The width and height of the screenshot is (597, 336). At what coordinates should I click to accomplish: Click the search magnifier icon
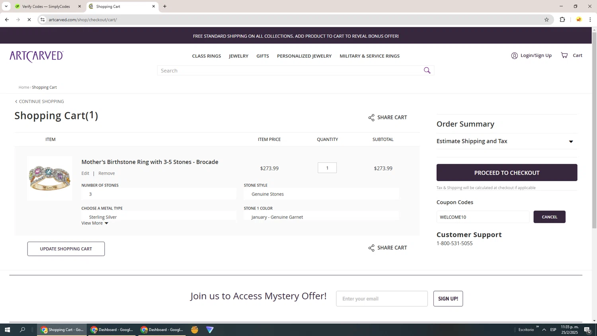pyautogui.click(x=427, y=70)
